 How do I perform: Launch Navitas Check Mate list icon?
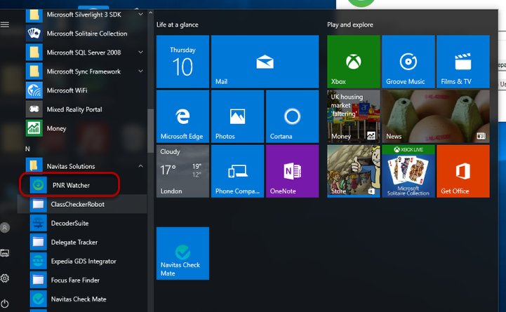click(x=38, y=299)
